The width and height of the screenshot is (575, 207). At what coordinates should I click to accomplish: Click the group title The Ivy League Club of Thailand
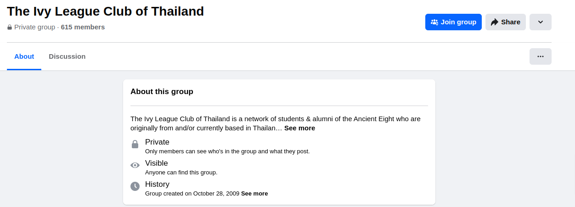105,11
